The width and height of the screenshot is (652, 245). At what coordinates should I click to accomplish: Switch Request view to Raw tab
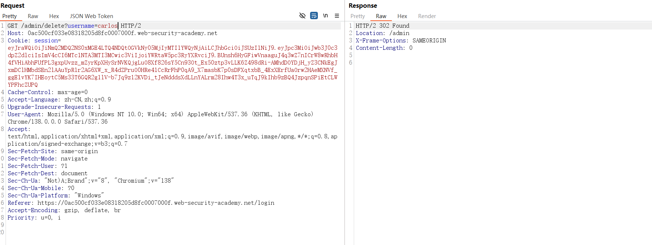[33, 16]
